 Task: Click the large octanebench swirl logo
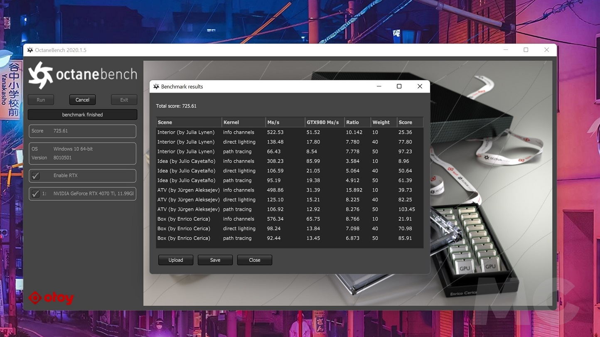40,75
